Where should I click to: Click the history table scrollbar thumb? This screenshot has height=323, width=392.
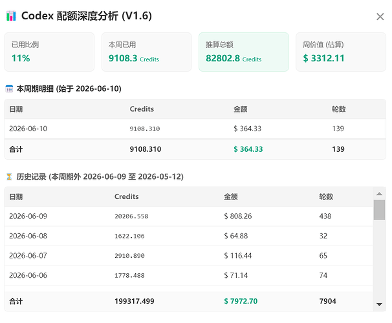click(379, 210)
